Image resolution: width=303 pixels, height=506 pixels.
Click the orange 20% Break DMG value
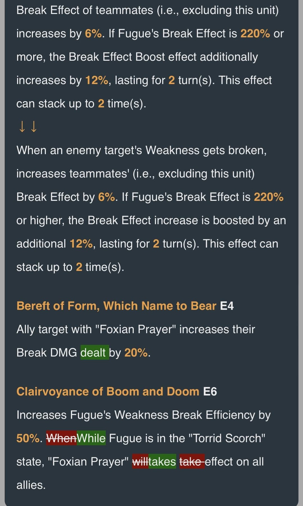pos(136,352)
